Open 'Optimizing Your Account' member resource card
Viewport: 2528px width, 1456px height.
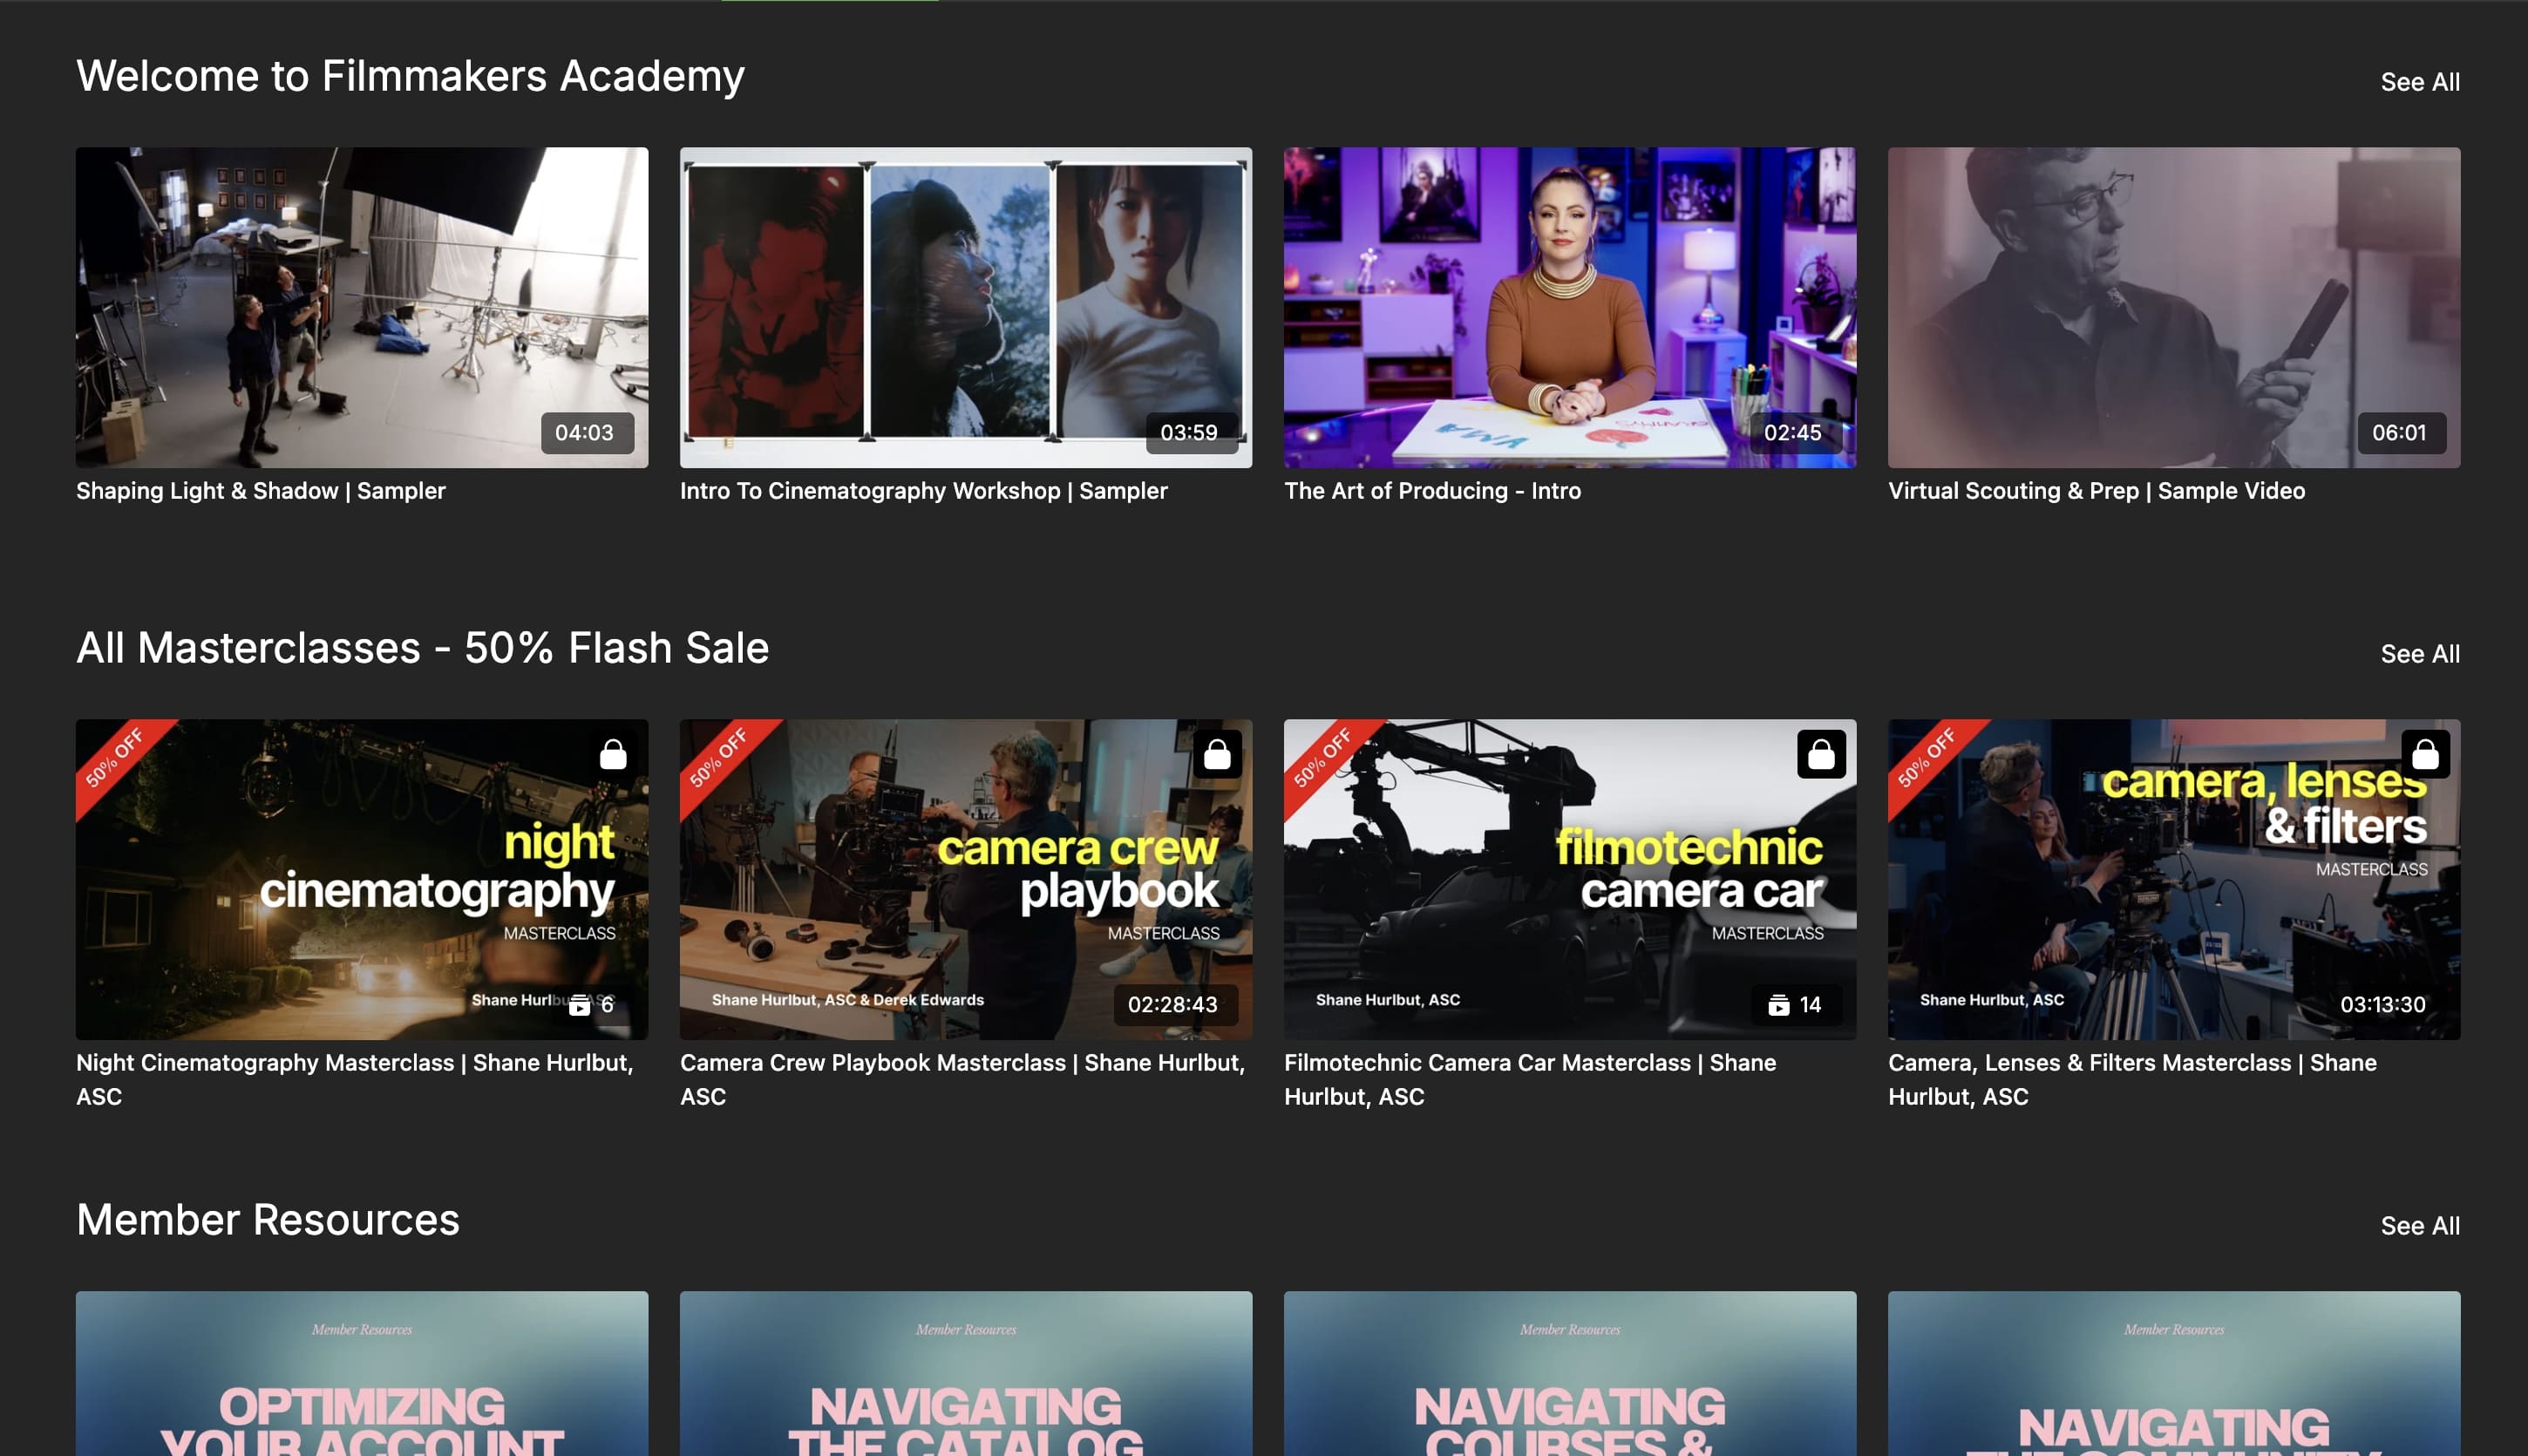(362, 1374)
